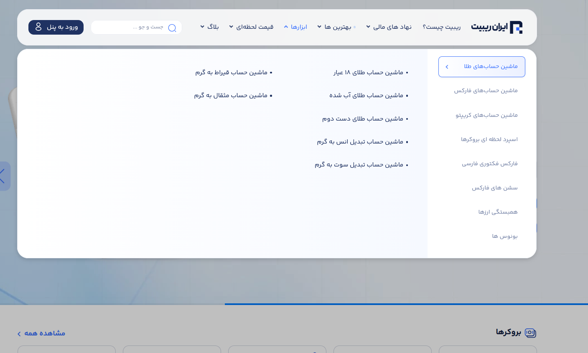Open ماشین حساب طلای آب شده
Screen dimensions: 588x353
(366, 96)
